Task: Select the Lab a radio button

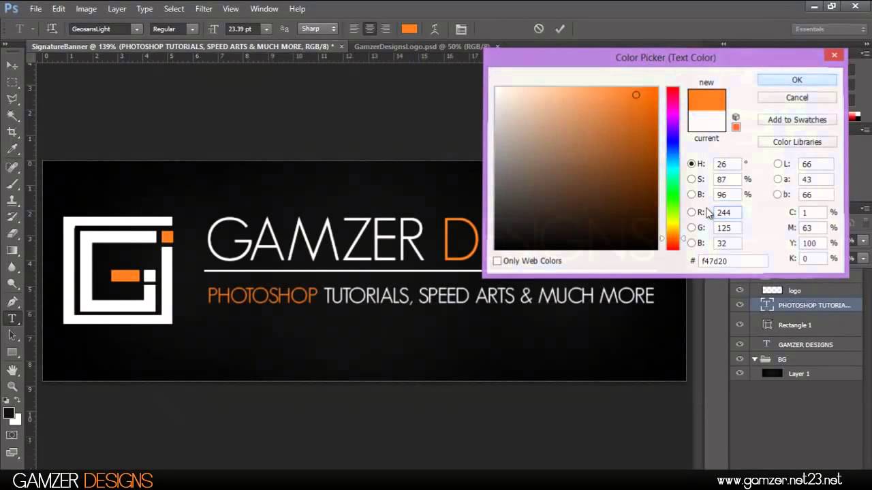Action: (x=778, y=179)
